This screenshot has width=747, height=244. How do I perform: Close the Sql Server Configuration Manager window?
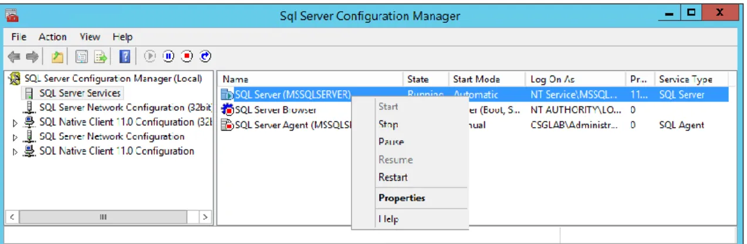[720, 13]
